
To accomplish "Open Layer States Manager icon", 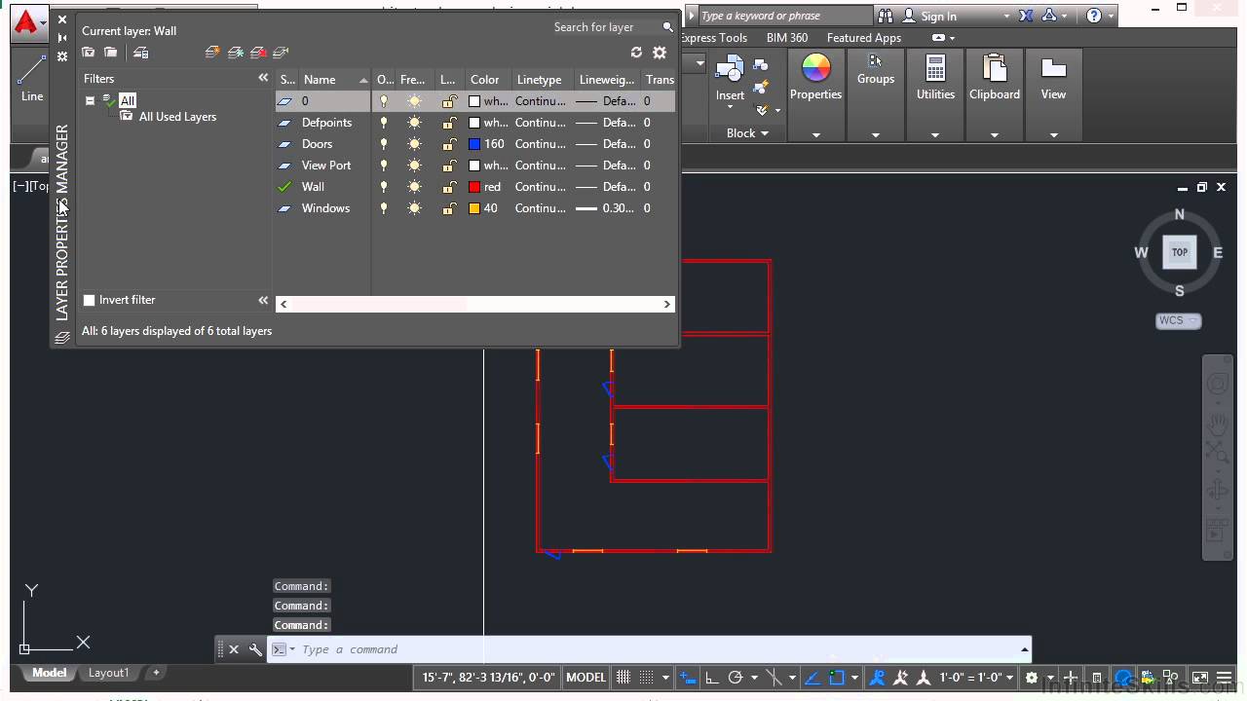I will tap(141, 53).
